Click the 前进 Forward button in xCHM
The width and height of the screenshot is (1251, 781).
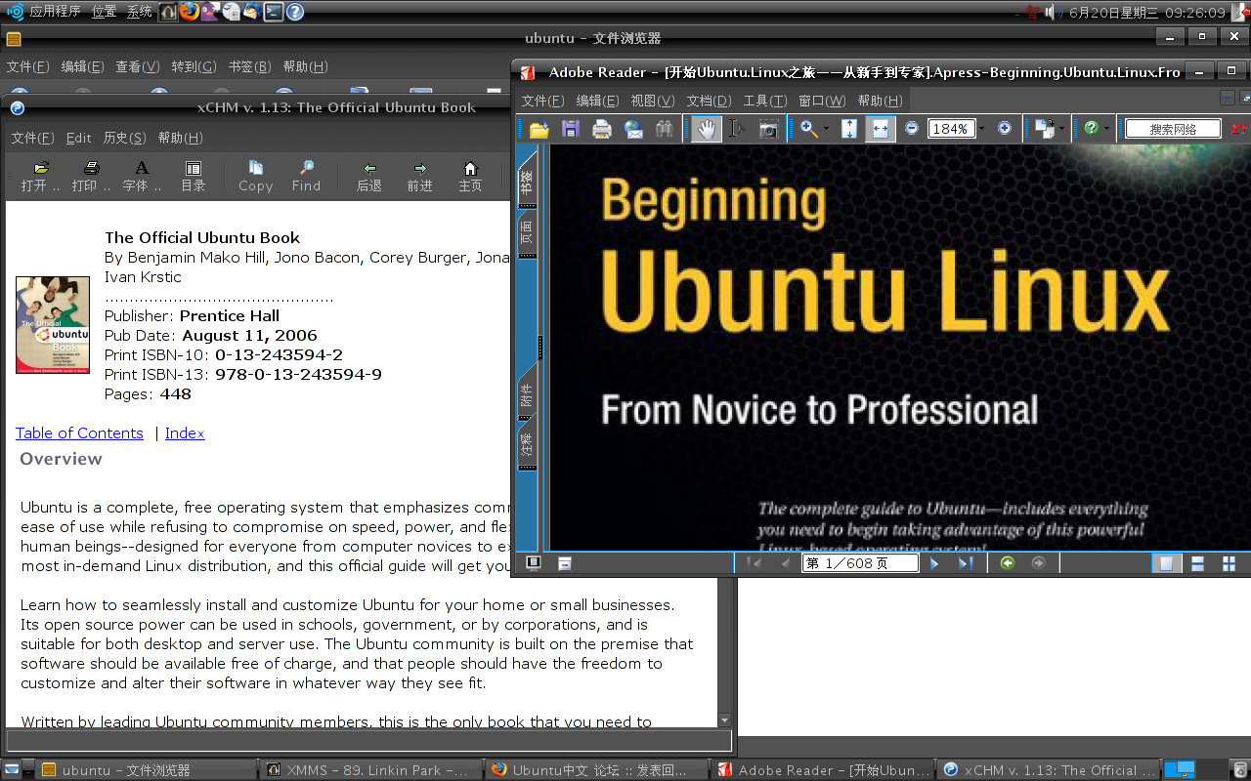coord(419,177)
